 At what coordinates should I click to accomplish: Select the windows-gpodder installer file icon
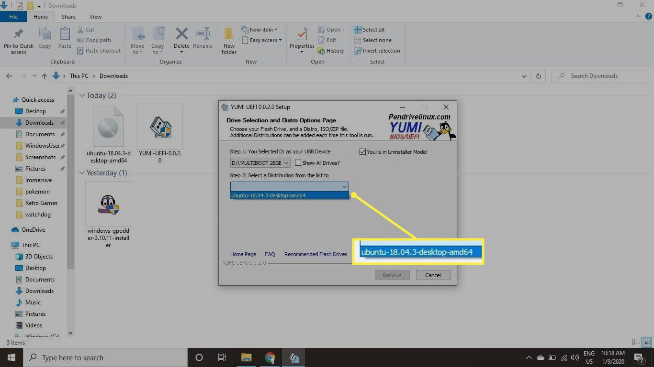[x=108, y=205]
